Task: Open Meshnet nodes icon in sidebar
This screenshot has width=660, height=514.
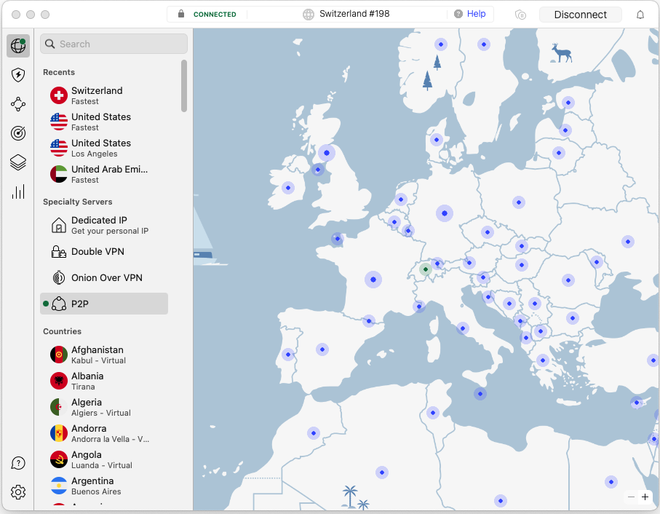Action: tap(18, 104)
